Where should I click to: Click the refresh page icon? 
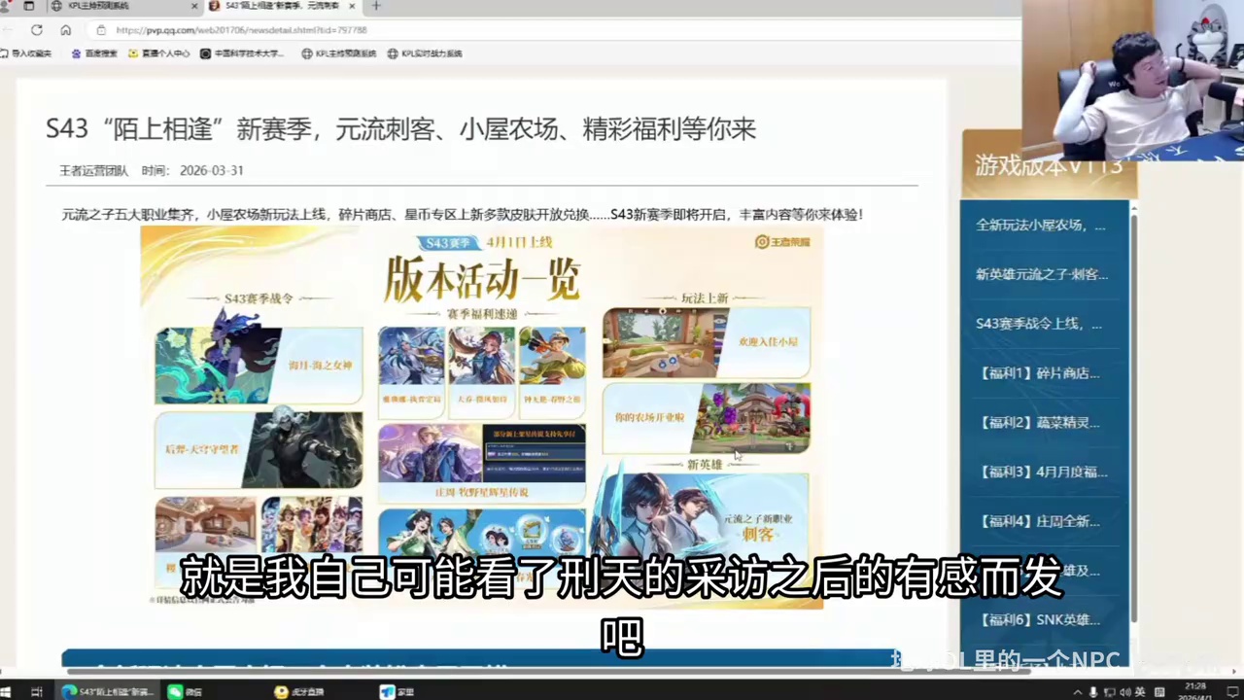pyautogui.click(x=36, y=30)
